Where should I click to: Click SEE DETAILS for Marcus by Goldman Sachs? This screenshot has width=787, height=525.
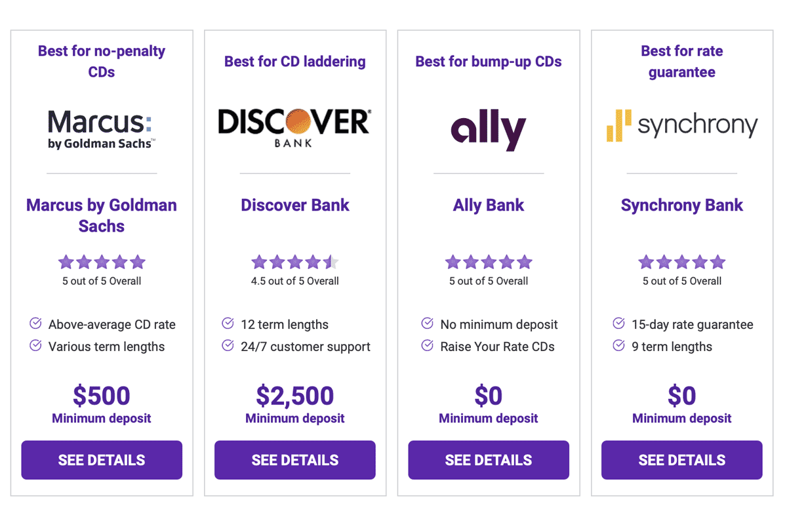[x=102, y=460]
